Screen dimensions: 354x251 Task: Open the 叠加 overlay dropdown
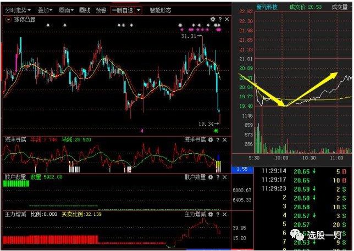[45, 10]
